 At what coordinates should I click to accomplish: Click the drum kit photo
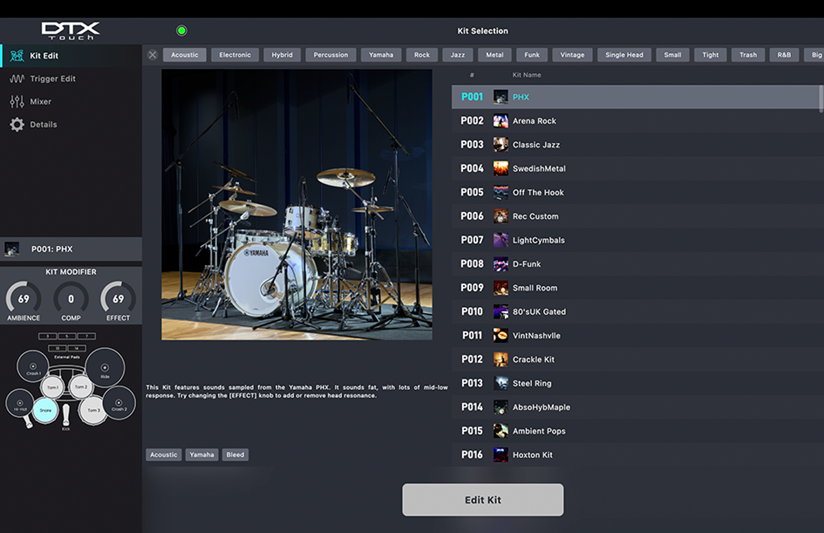click(297, 205)
